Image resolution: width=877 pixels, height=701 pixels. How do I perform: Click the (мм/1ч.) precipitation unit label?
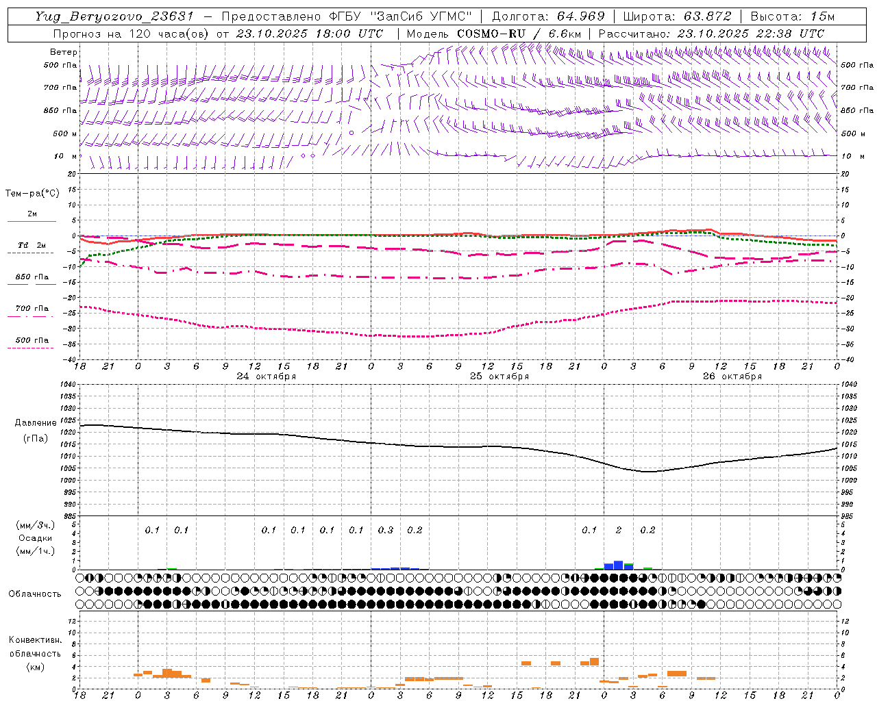point(36,550)
